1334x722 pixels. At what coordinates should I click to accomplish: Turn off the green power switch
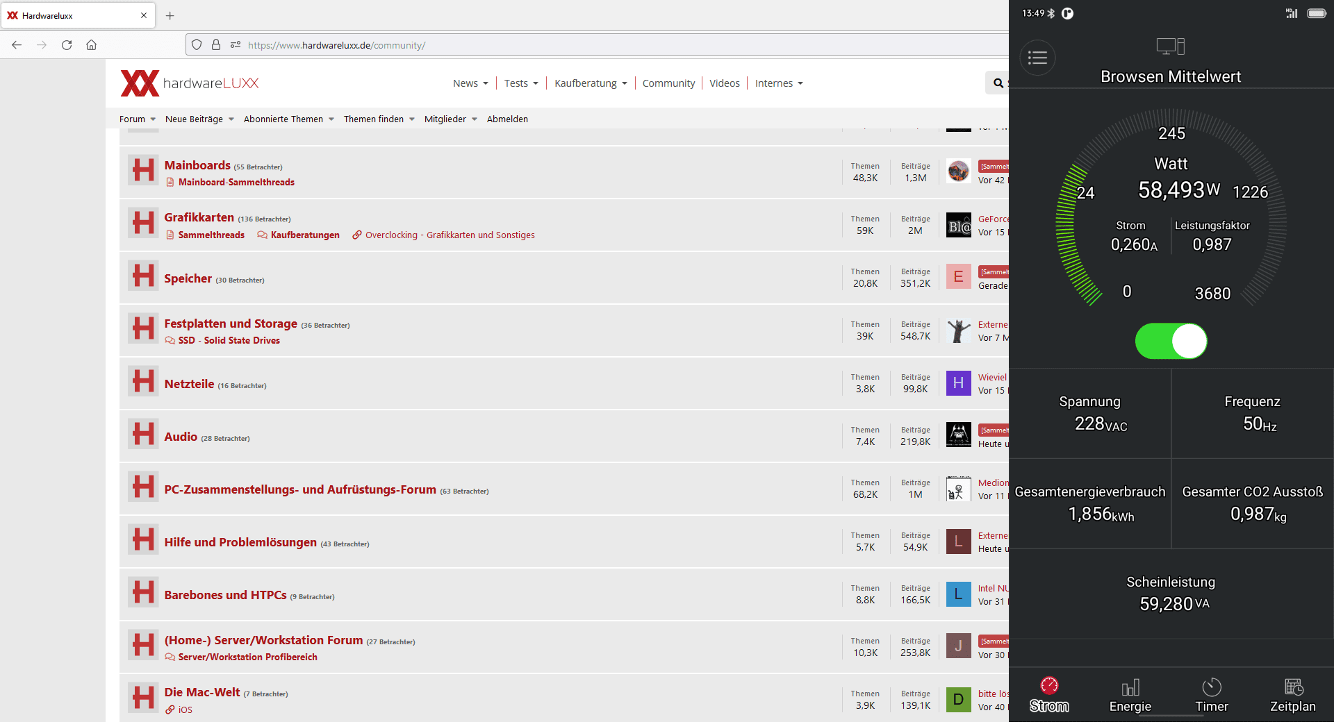pos(1171,341)
